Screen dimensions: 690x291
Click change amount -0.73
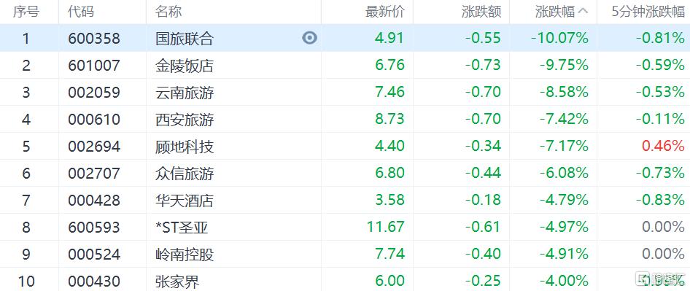[483, 66]
